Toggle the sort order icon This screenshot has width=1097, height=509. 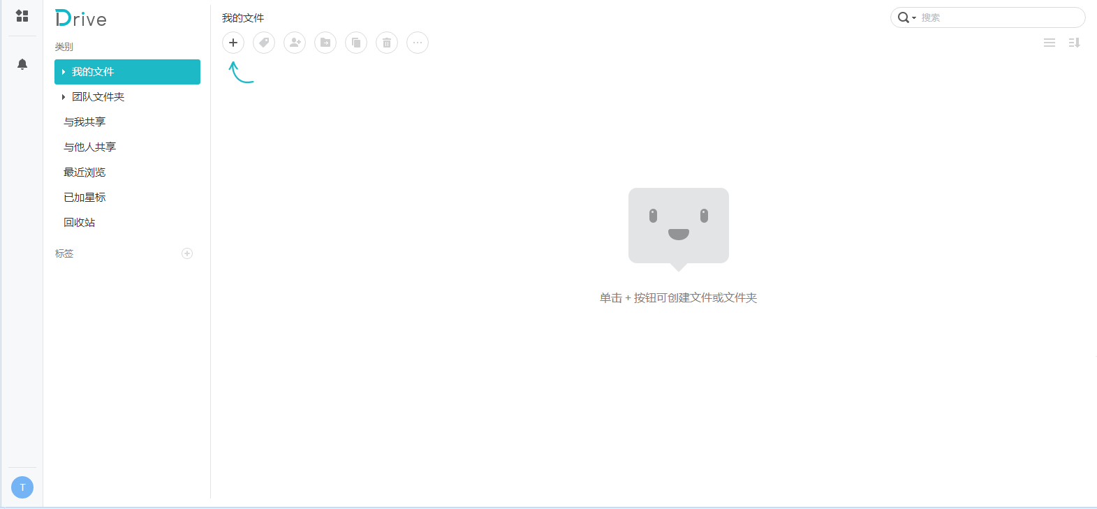tap(1074, 43)
